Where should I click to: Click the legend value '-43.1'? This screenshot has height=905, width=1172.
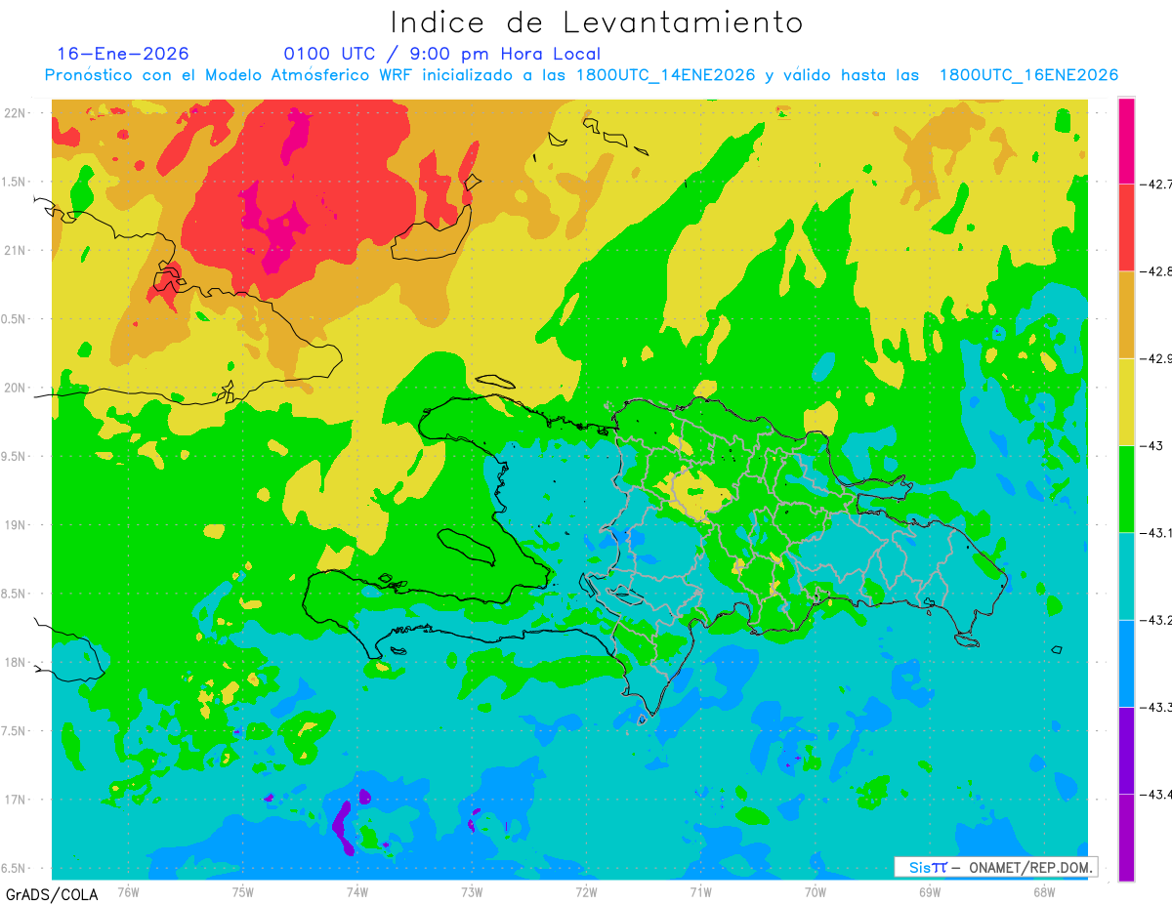(x=1155, y=533)
